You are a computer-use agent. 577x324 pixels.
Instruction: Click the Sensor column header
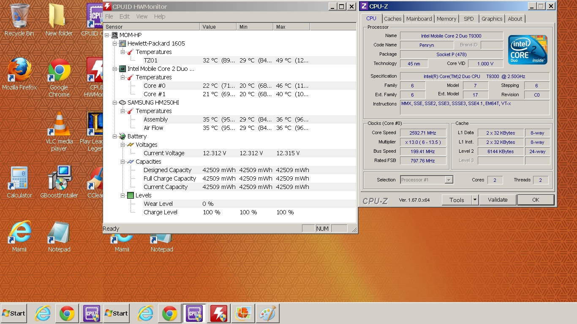click(x=152, y=27)
